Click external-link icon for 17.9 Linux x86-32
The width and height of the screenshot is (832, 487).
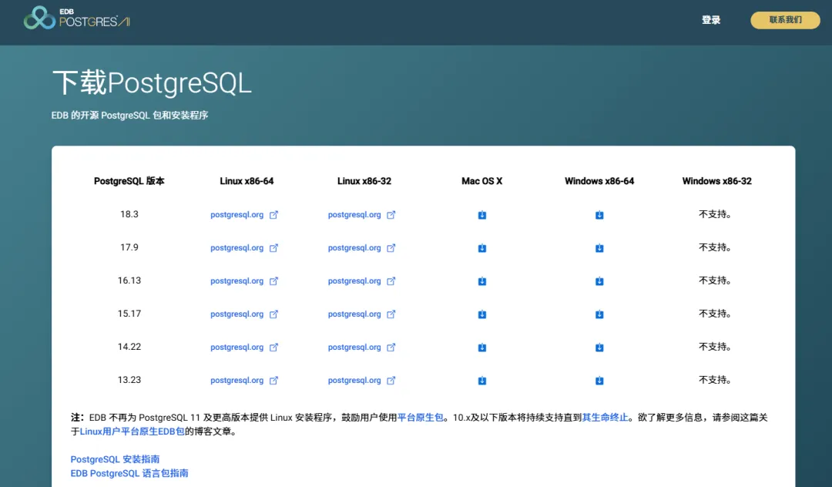coord(391,248)
